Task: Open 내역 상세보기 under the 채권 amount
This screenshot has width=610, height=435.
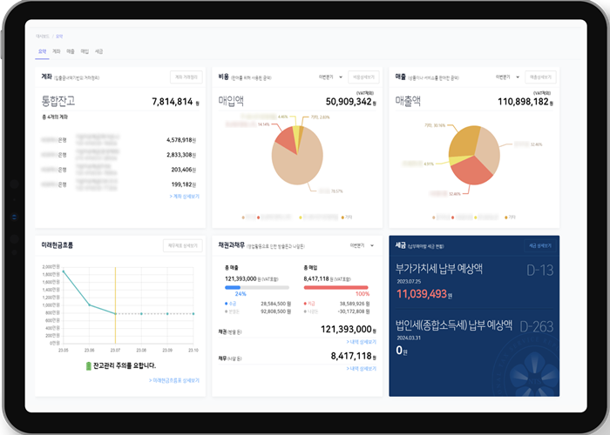Action: [362, 342]
